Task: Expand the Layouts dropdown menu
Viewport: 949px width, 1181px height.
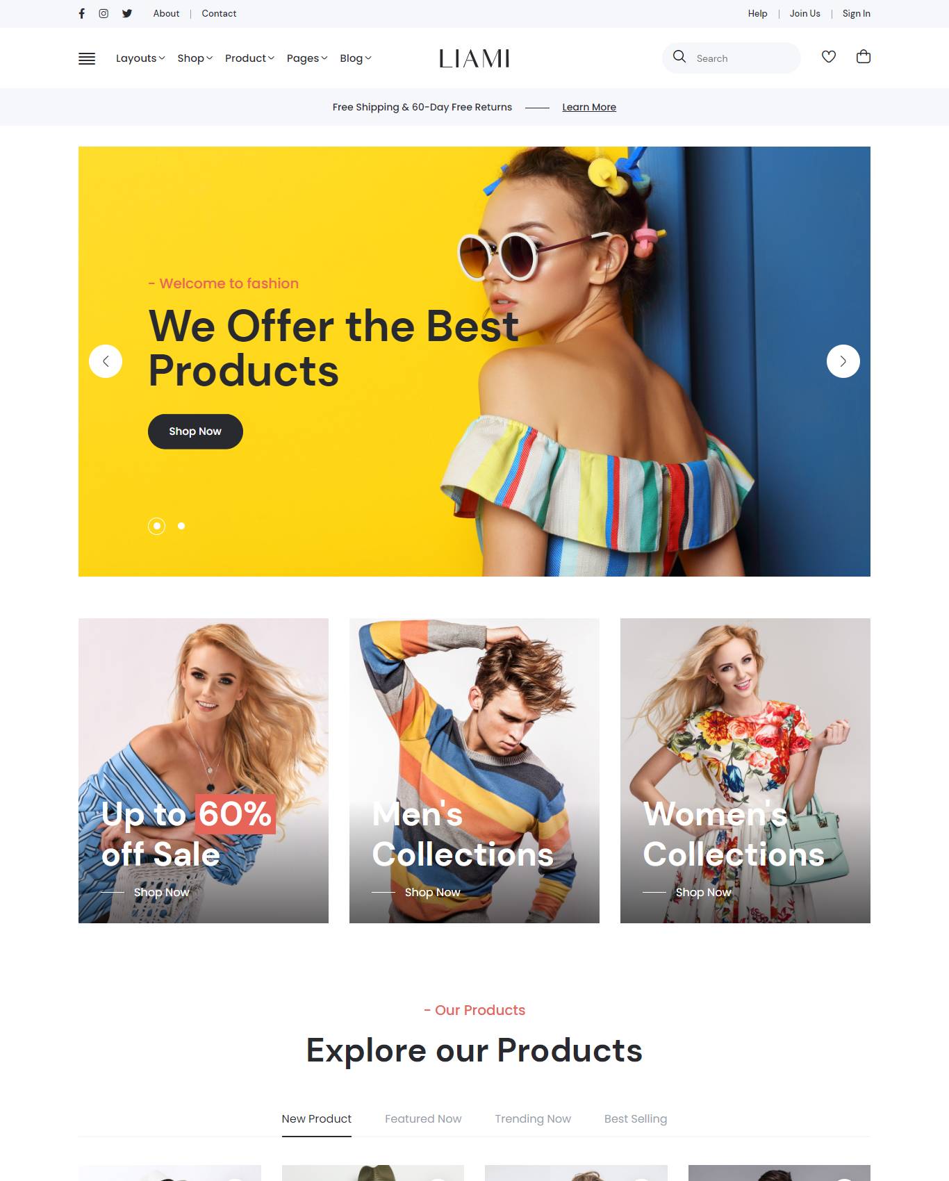Action: pos(140,58)
